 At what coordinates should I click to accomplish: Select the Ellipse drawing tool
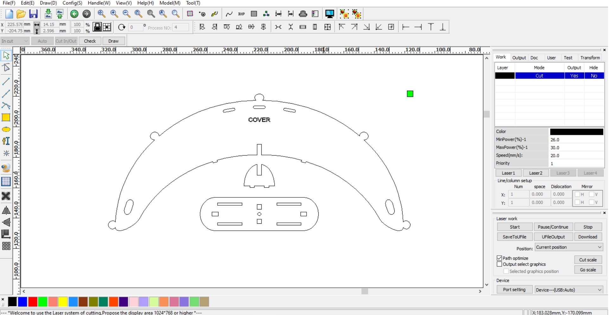tap(6, 129)
